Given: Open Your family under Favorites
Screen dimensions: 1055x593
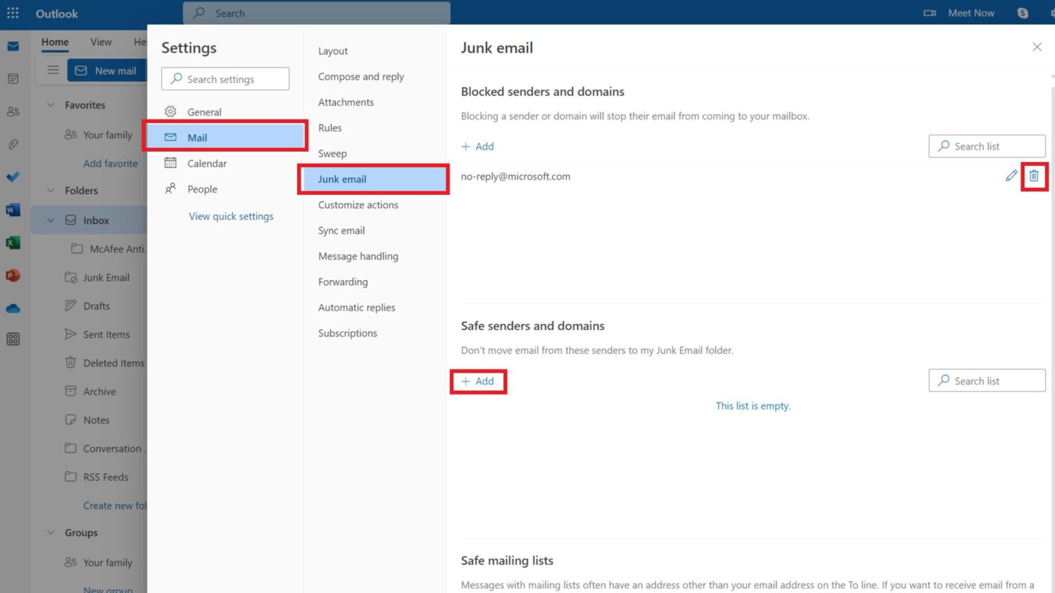Looking at the screenshot, I should (98, 135).
